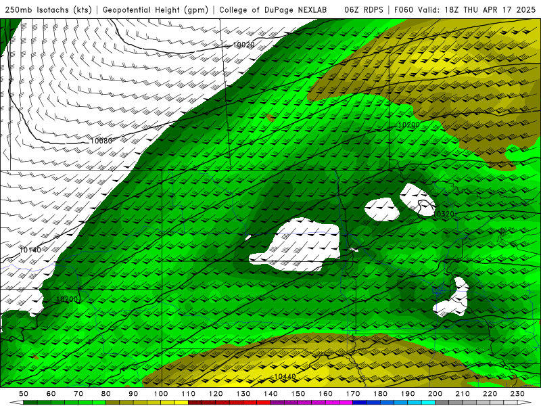Screen dimensions: 541x406
Task: Click the 10080 height contour label
Action: point(101,141)
